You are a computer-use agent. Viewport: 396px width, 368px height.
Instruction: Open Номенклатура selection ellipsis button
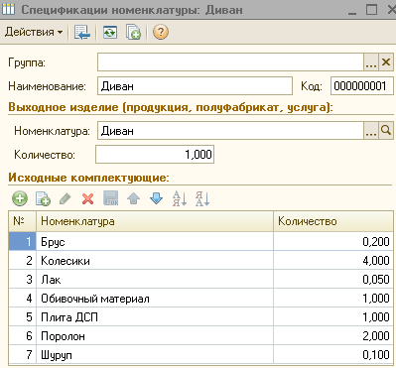coord(371,131)
